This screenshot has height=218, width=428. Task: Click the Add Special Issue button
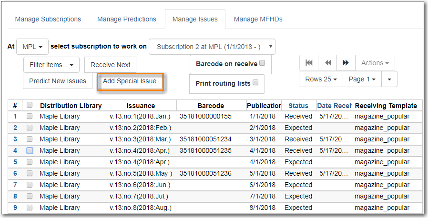click(130, 81)
